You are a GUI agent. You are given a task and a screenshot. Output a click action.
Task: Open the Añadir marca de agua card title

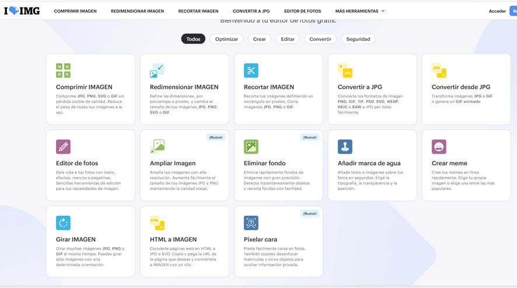(x=369, y=163)
